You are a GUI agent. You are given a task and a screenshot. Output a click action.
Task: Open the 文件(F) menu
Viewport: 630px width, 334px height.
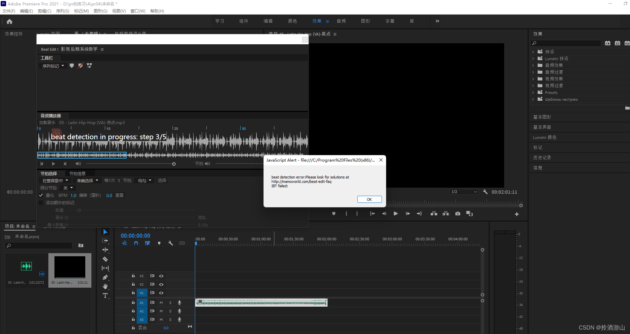pos(9,11)
